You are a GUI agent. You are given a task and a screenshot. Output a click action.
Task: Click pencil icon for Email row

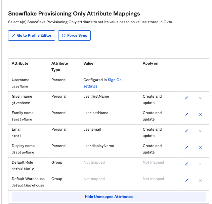coord(186,131)
